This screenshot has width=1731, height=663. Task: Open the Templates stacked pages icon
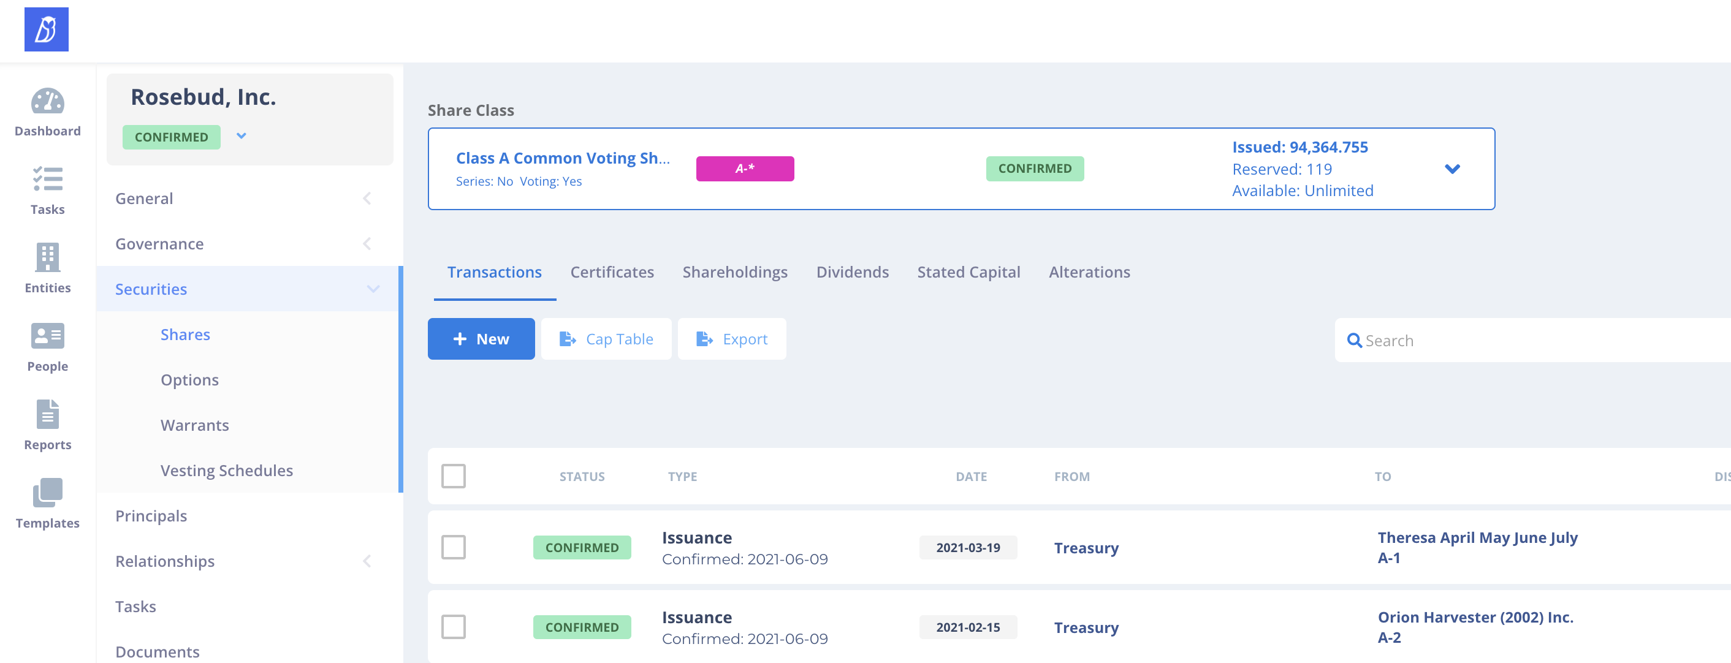point(47,493)
